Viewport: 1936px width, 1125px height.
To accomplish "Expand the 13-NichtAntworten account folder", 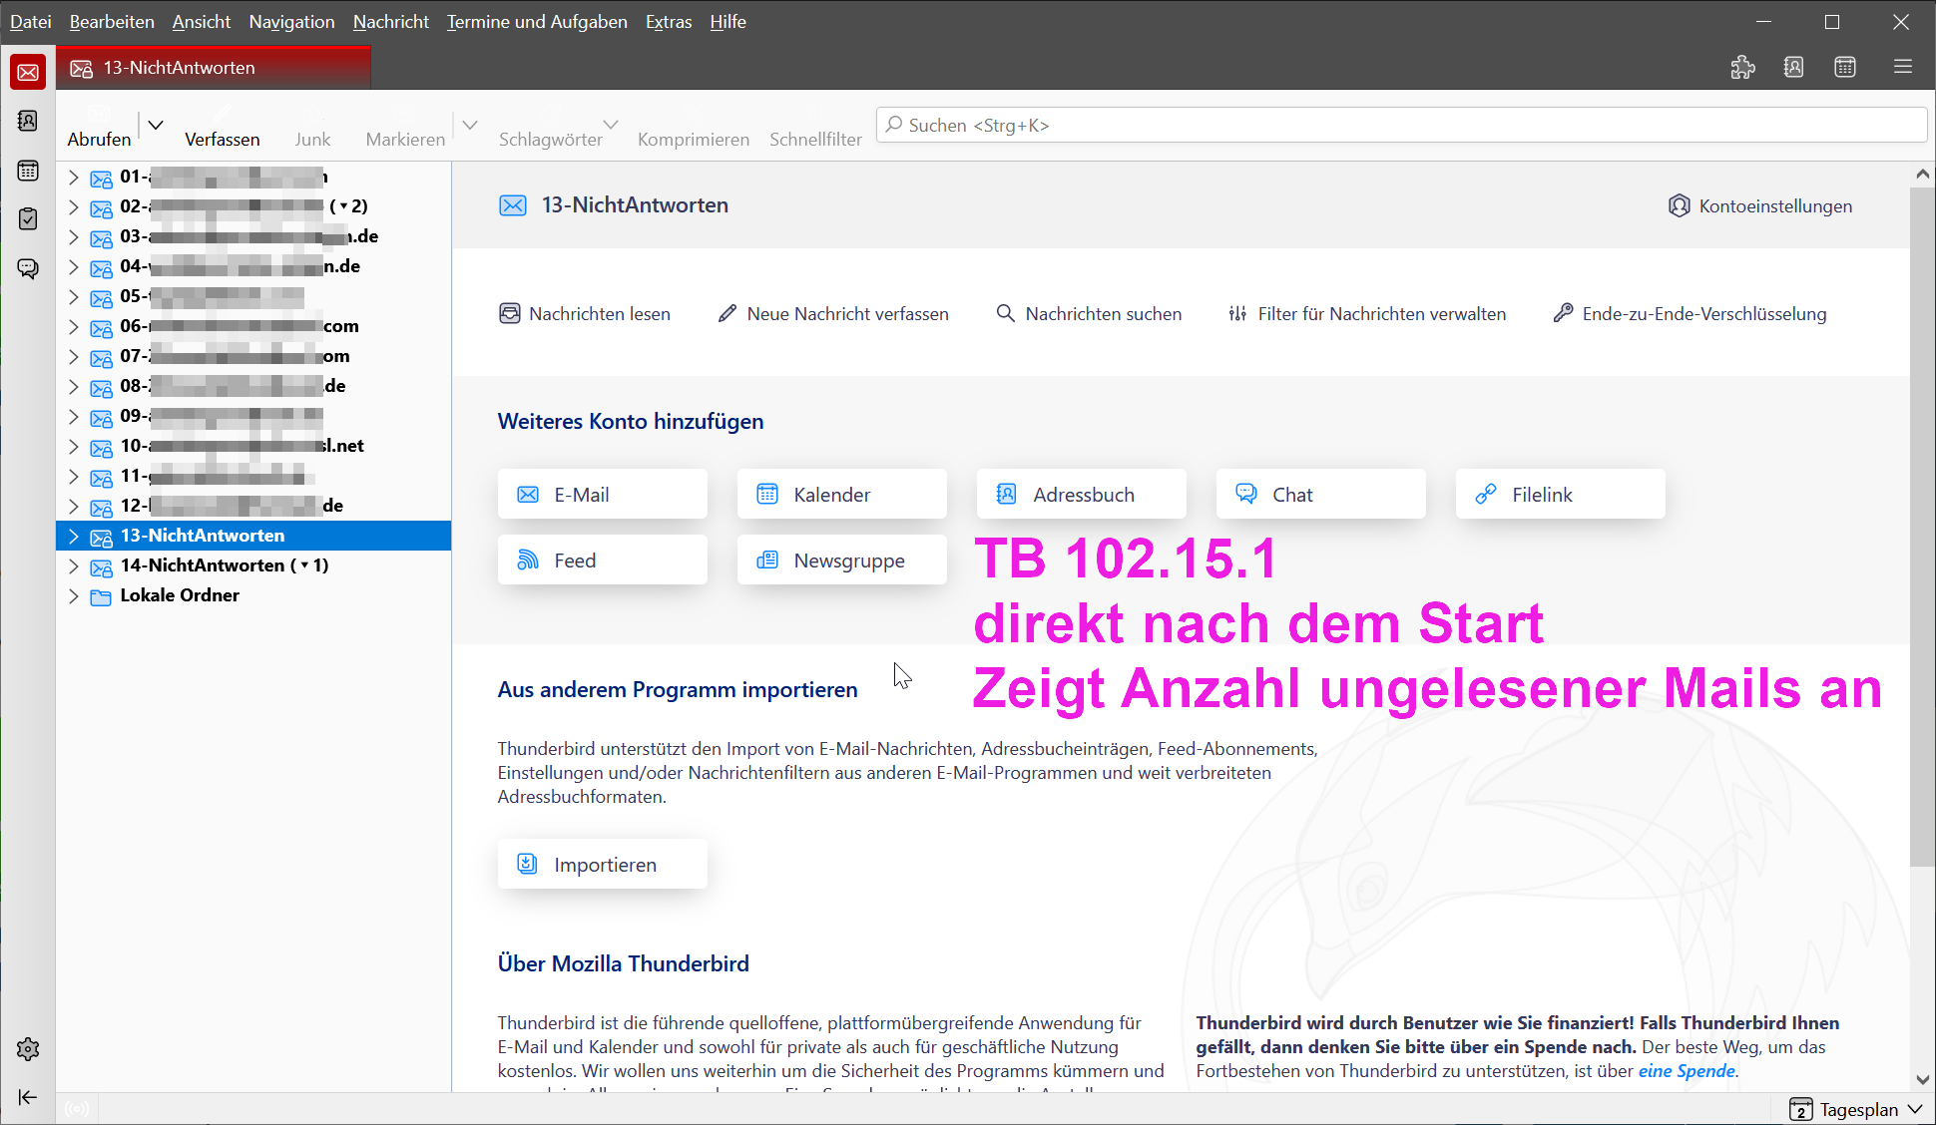I will point(73,536).
